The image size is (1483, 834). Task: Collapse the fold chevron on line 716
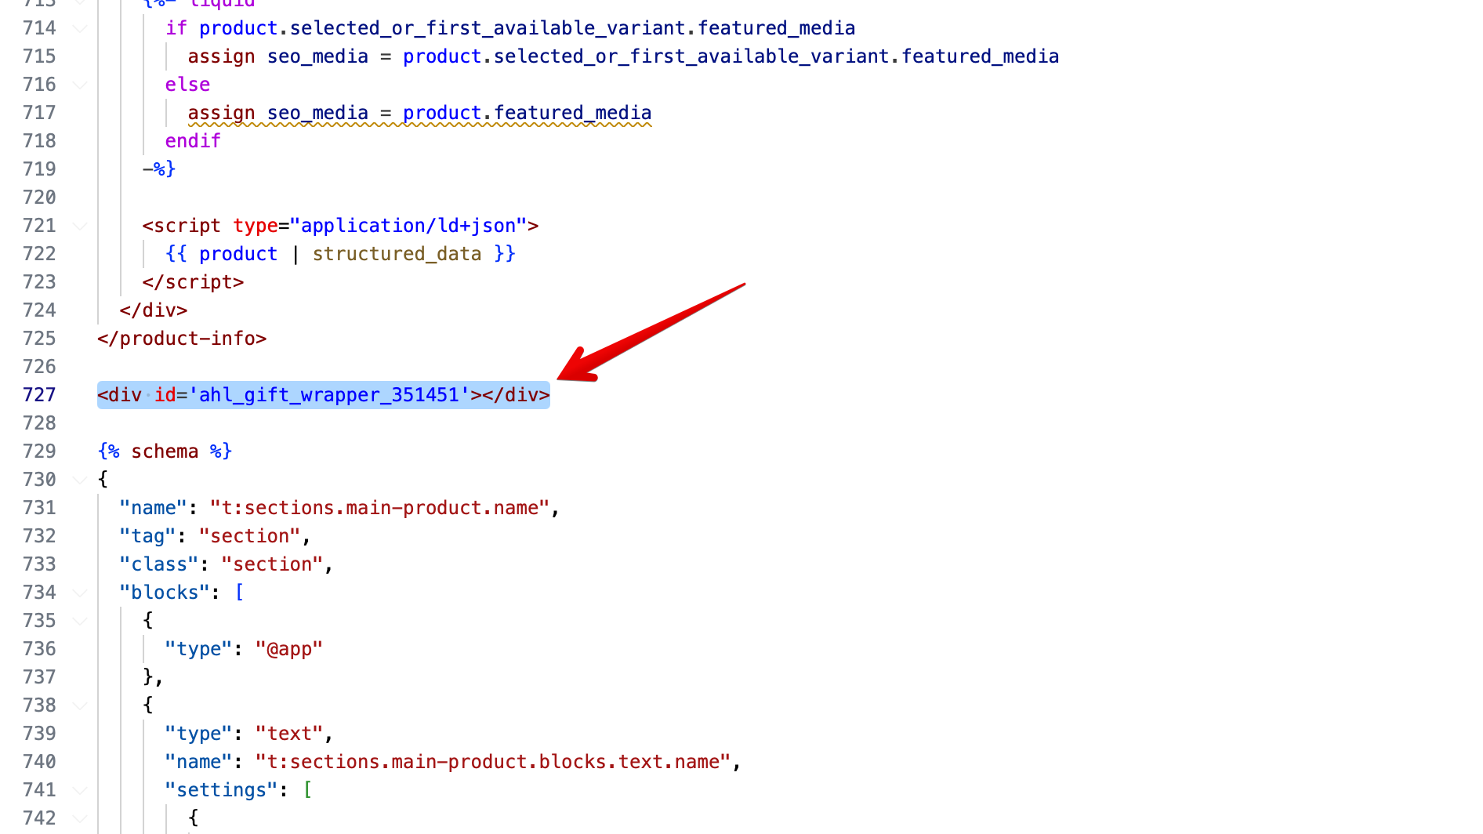[79, 85]
